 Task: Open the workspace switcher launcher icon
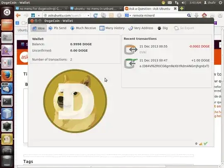[x=7, y=151]
